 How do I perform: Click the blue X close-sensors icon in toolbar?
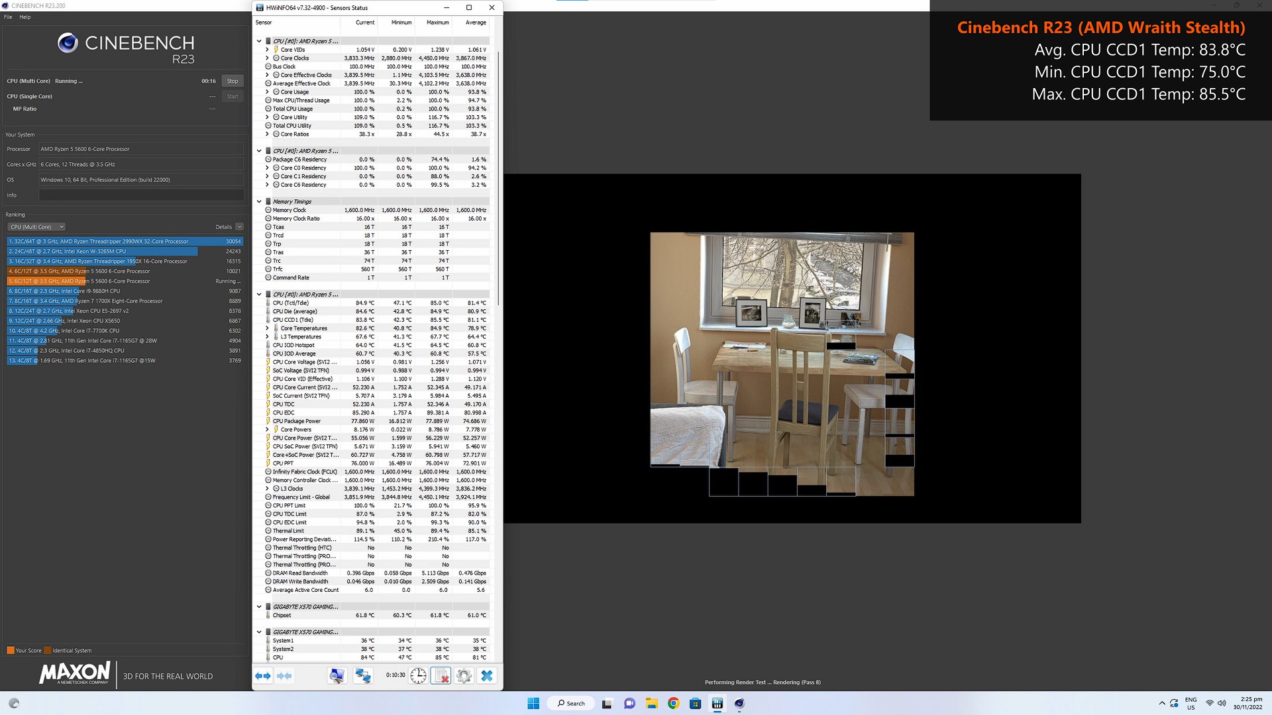[x=487, y=675]
